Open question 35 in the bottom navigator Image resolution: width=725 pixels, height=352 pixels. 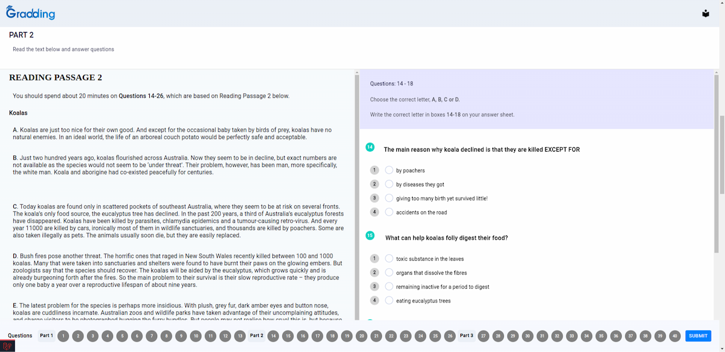601,336
